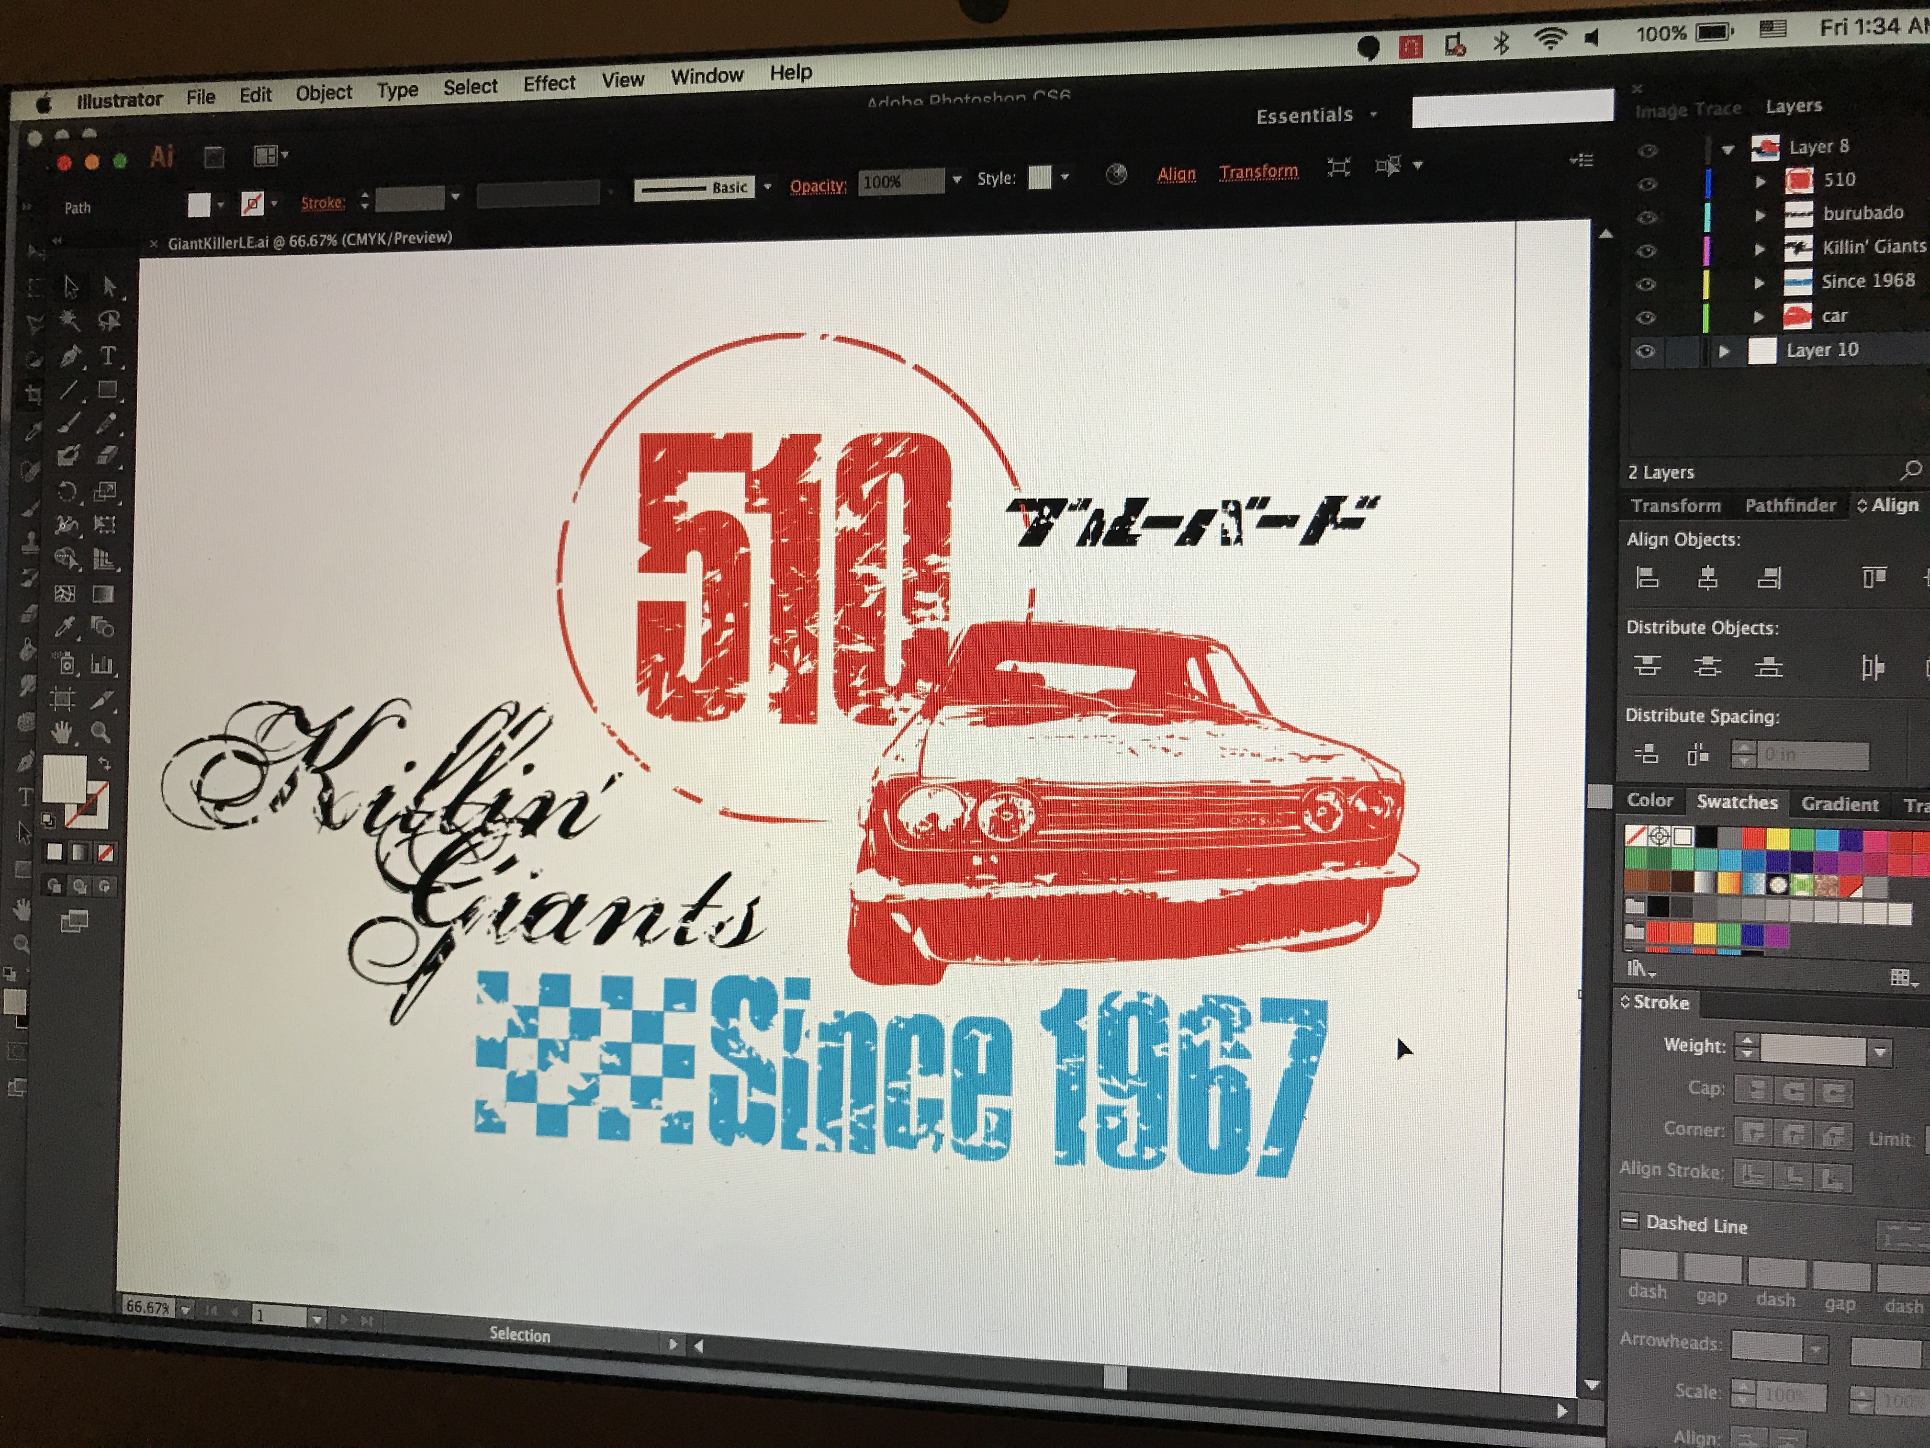Click the Transform link in control bar
The width and height of the screenshot is (1930, 1448).
[1258, 172]
